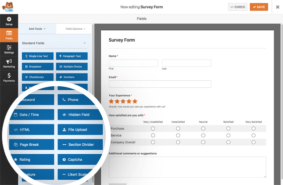
Task: Select Very Unsatisfied for Purchase
Action: point(153,129)
